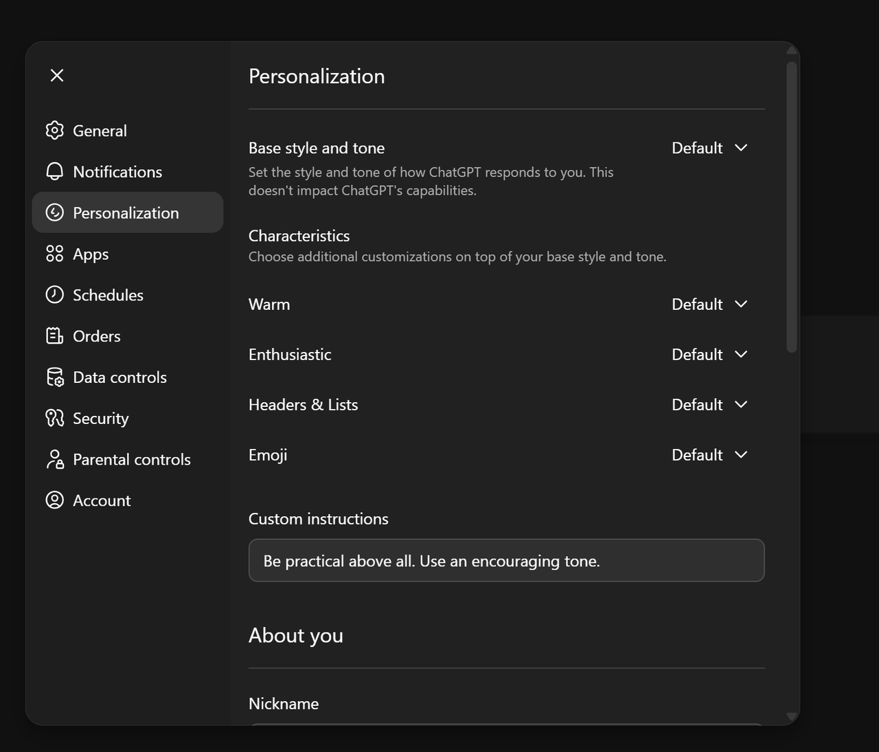Viewport: 879px width, 752px height.
Task: Open the Emoji setting dropdown
Action: [709, 454]
